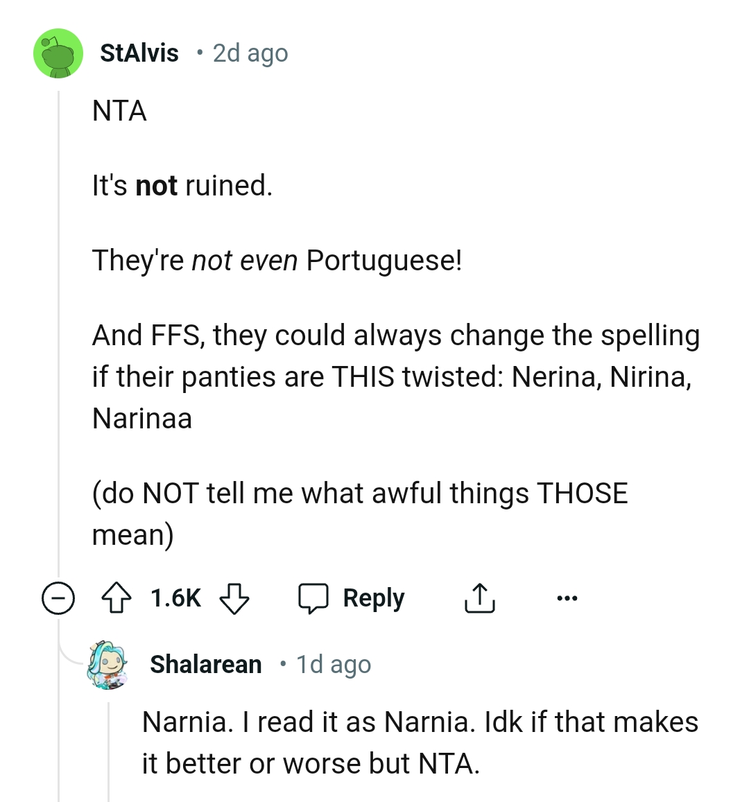Open StAlvis's green alien avatar
The image size is (749, 802).
pyautogui.click(x=59, y=53)
